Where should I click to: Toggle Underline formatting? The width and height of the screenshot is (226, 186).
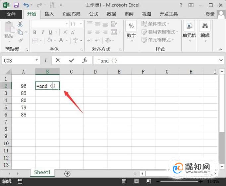50,32
